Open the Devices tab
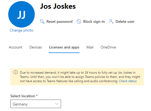This screenshot has width=151, height=111. tap(36, 47)
